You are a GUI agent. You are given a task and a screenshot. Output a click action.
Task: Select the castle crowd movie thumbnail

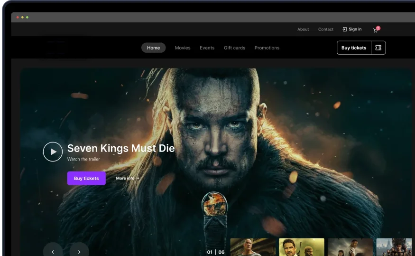point(394,247)
